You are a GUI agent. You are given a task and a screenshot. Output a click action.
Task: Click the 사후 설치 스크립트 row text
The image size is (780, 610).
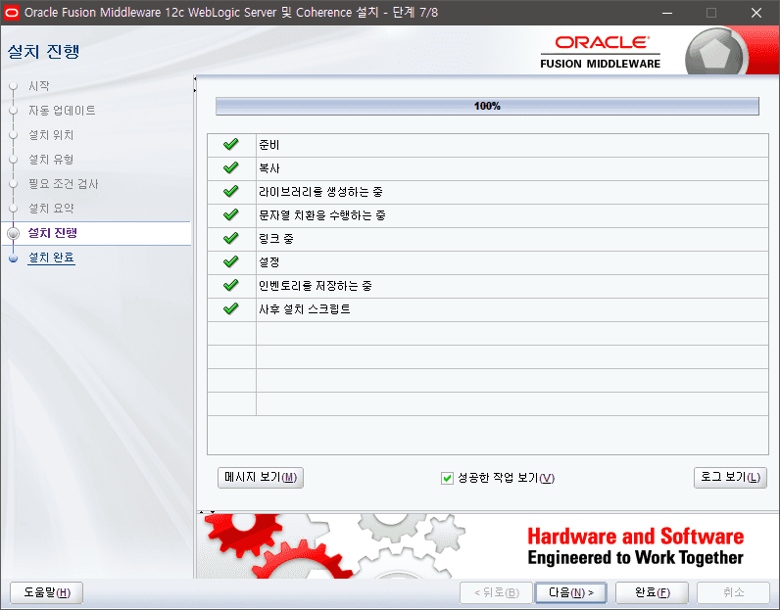305,308
